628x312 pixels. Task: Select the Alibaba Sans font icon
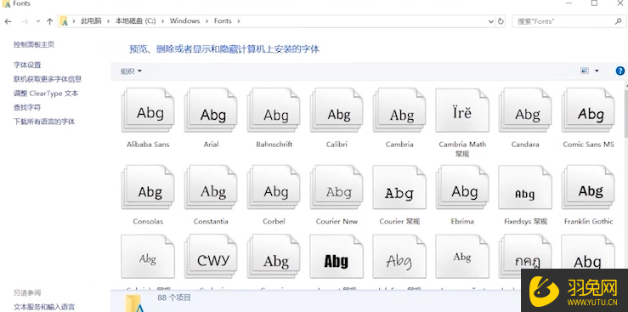[x=148, y=111]
